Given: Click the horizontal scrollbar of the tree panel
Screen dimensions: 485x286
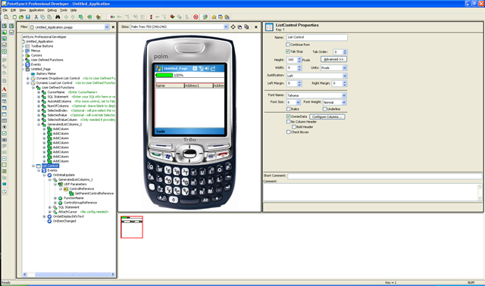Looking at the screenshot, I should pos(69,274).
